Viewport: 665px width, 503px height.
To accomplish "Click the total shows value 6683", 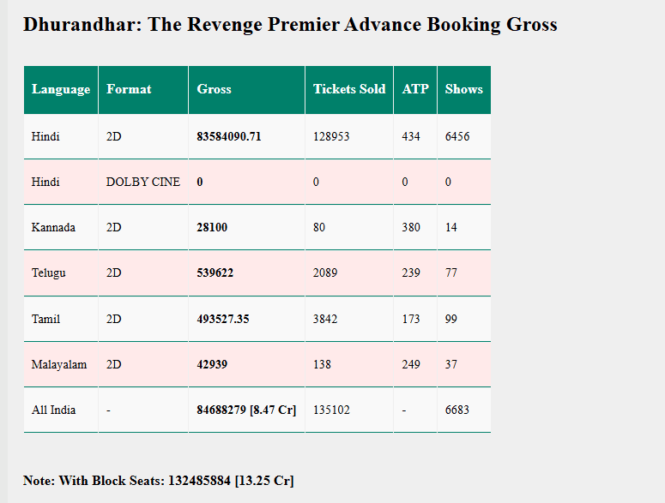I will tap(457, 410).
